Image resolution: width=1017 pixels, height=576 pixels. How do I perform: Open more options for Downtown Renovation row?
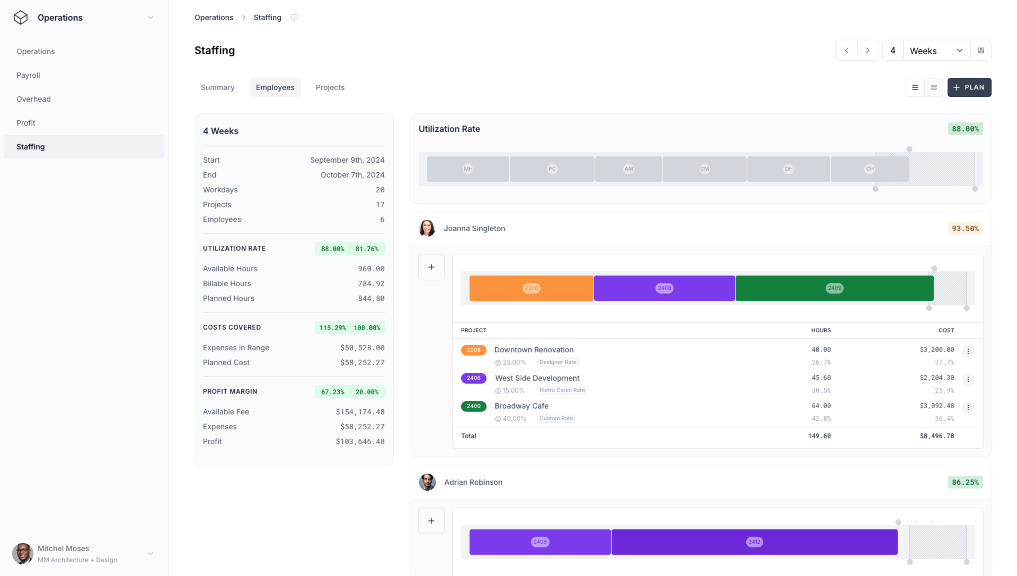(968, 351)
